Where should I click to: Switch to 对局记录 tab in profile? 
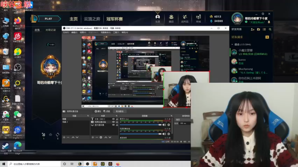51,30
